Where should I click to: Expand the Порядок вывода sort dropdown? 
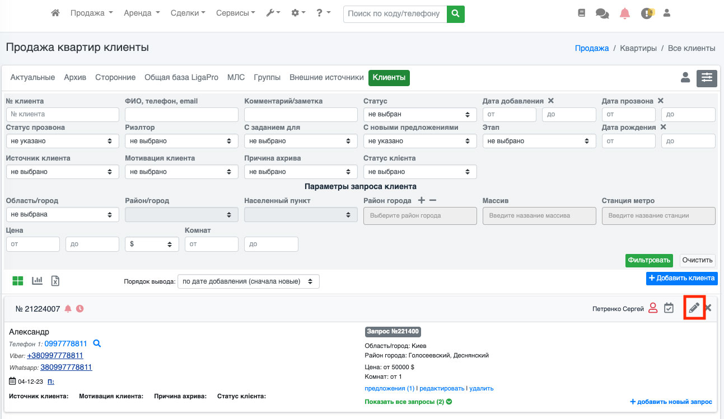point(248,281)
